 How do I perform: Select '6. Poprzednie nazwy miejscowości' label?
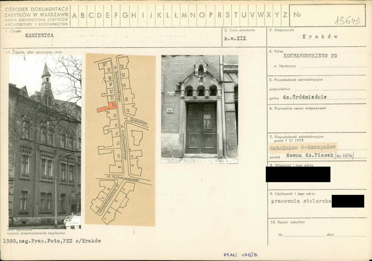click(x=298, y=108)
